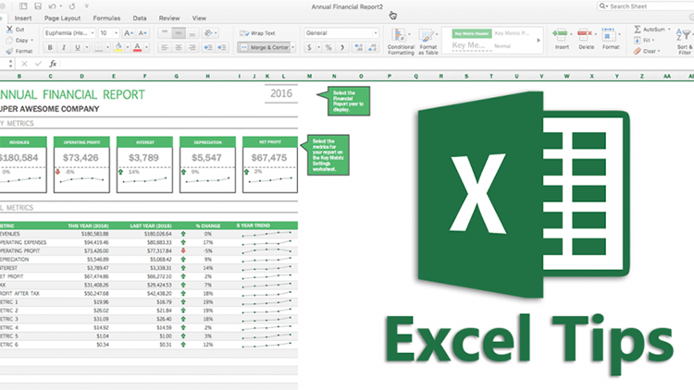The image size is (694, 390).
Task: Click the Merge & Center button
Action: 265,47
